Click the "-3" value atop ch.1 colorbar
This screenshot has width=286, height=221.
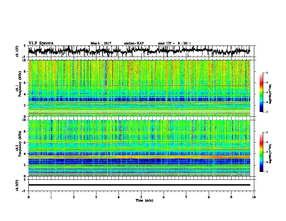(x=266, y=73)
